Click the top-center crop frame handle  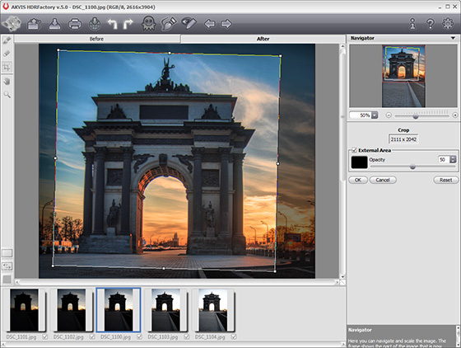170,53
